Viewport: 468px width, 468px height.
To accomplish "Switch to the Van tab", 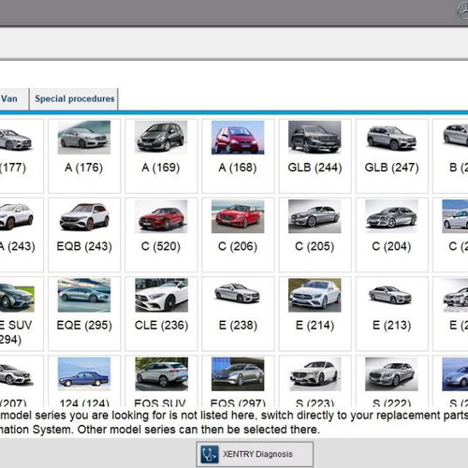I will pyautogui.click(x=13, y=99).
